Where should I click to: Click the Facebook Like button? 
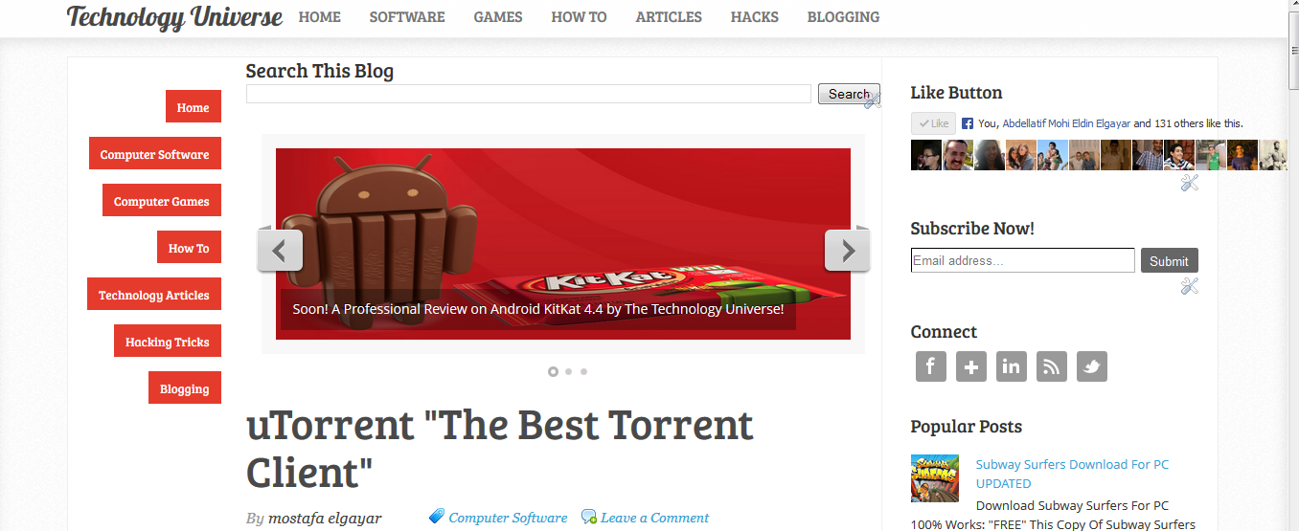click(933, 123)
